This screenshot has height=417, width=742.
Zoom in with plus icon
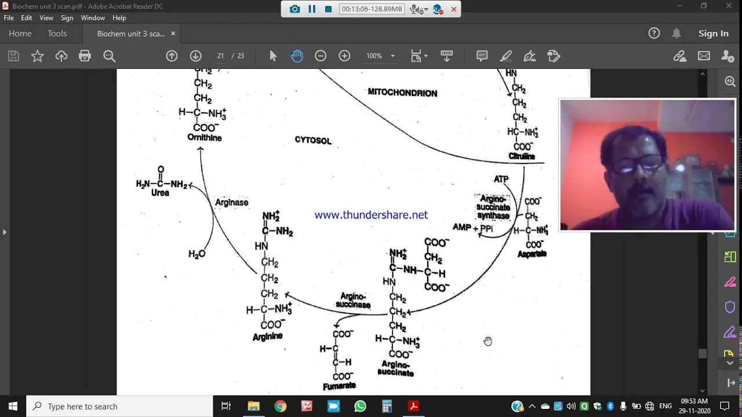point(344,56)
